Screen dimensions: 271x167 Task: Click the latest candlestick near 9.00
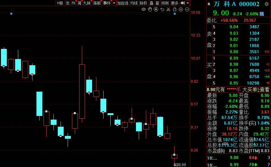174,156
